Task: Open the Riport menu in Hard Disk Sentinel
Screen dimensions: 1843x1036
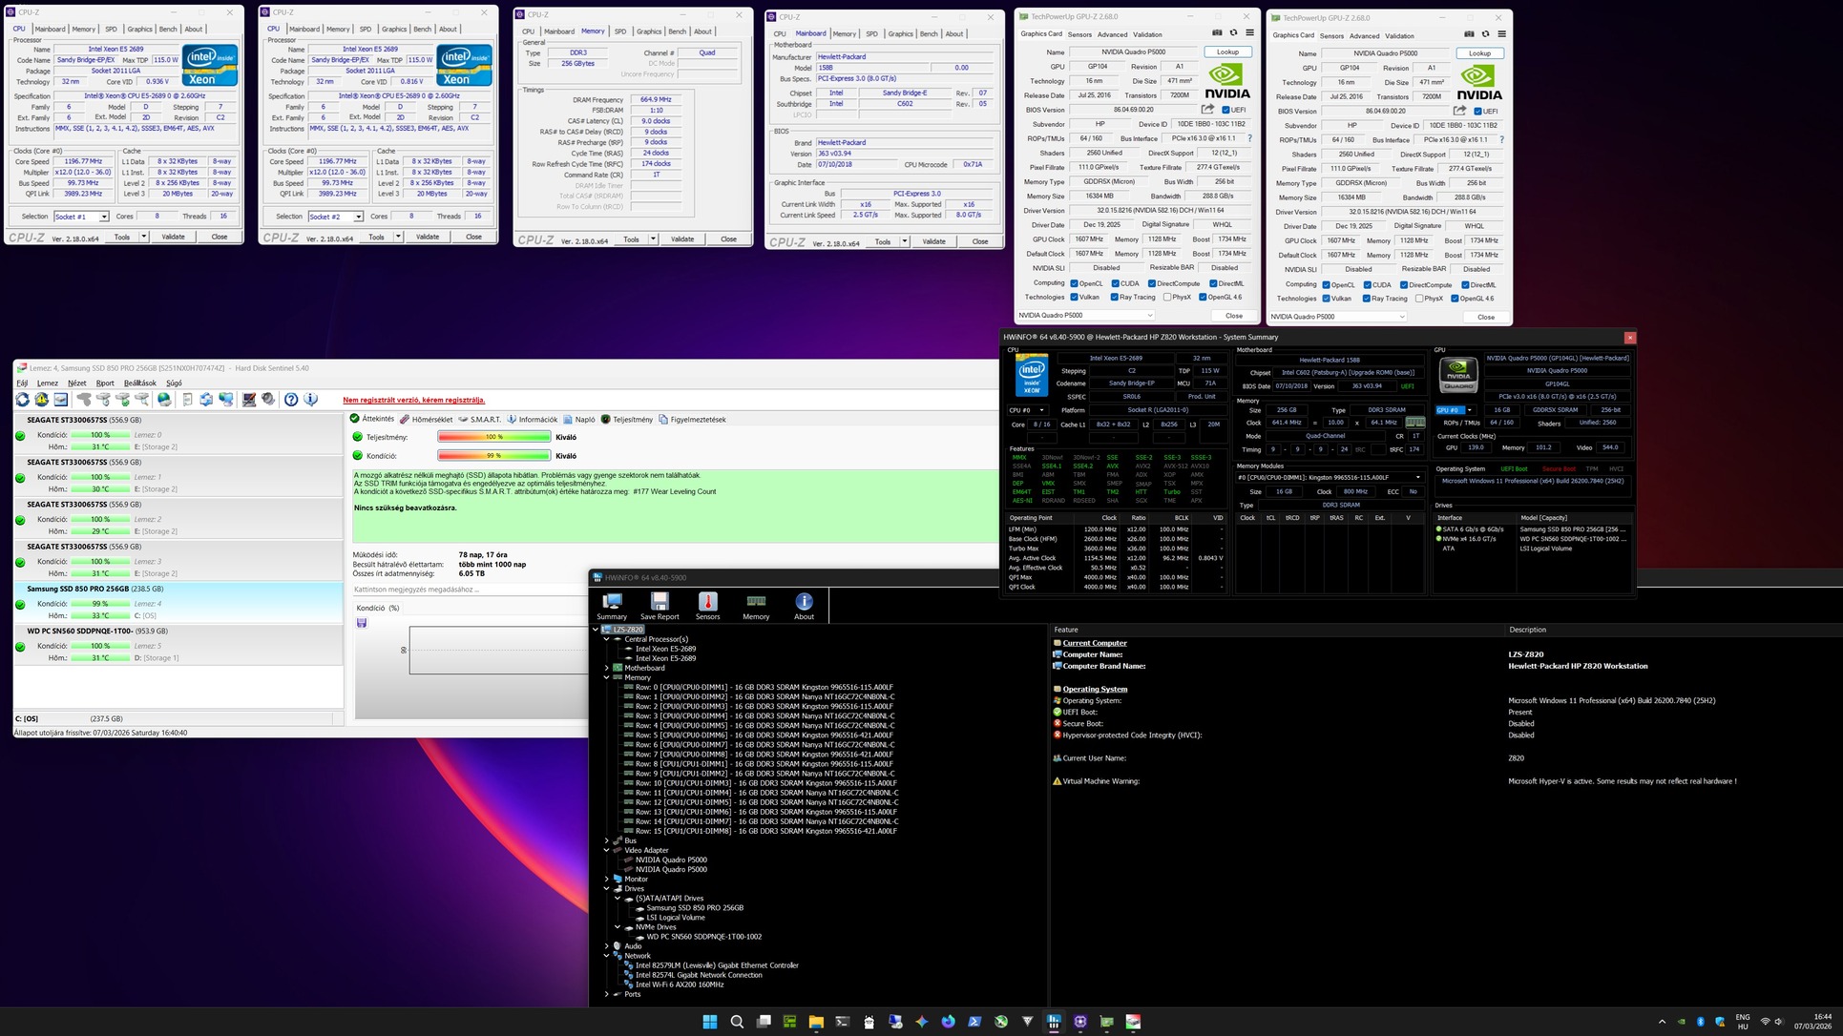Action: click(x=105, y=383)
